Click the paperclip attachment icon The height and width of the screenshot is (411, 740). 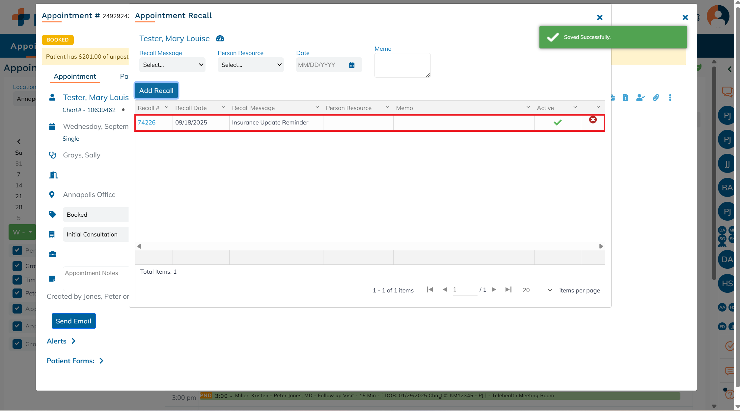[656, 97]
